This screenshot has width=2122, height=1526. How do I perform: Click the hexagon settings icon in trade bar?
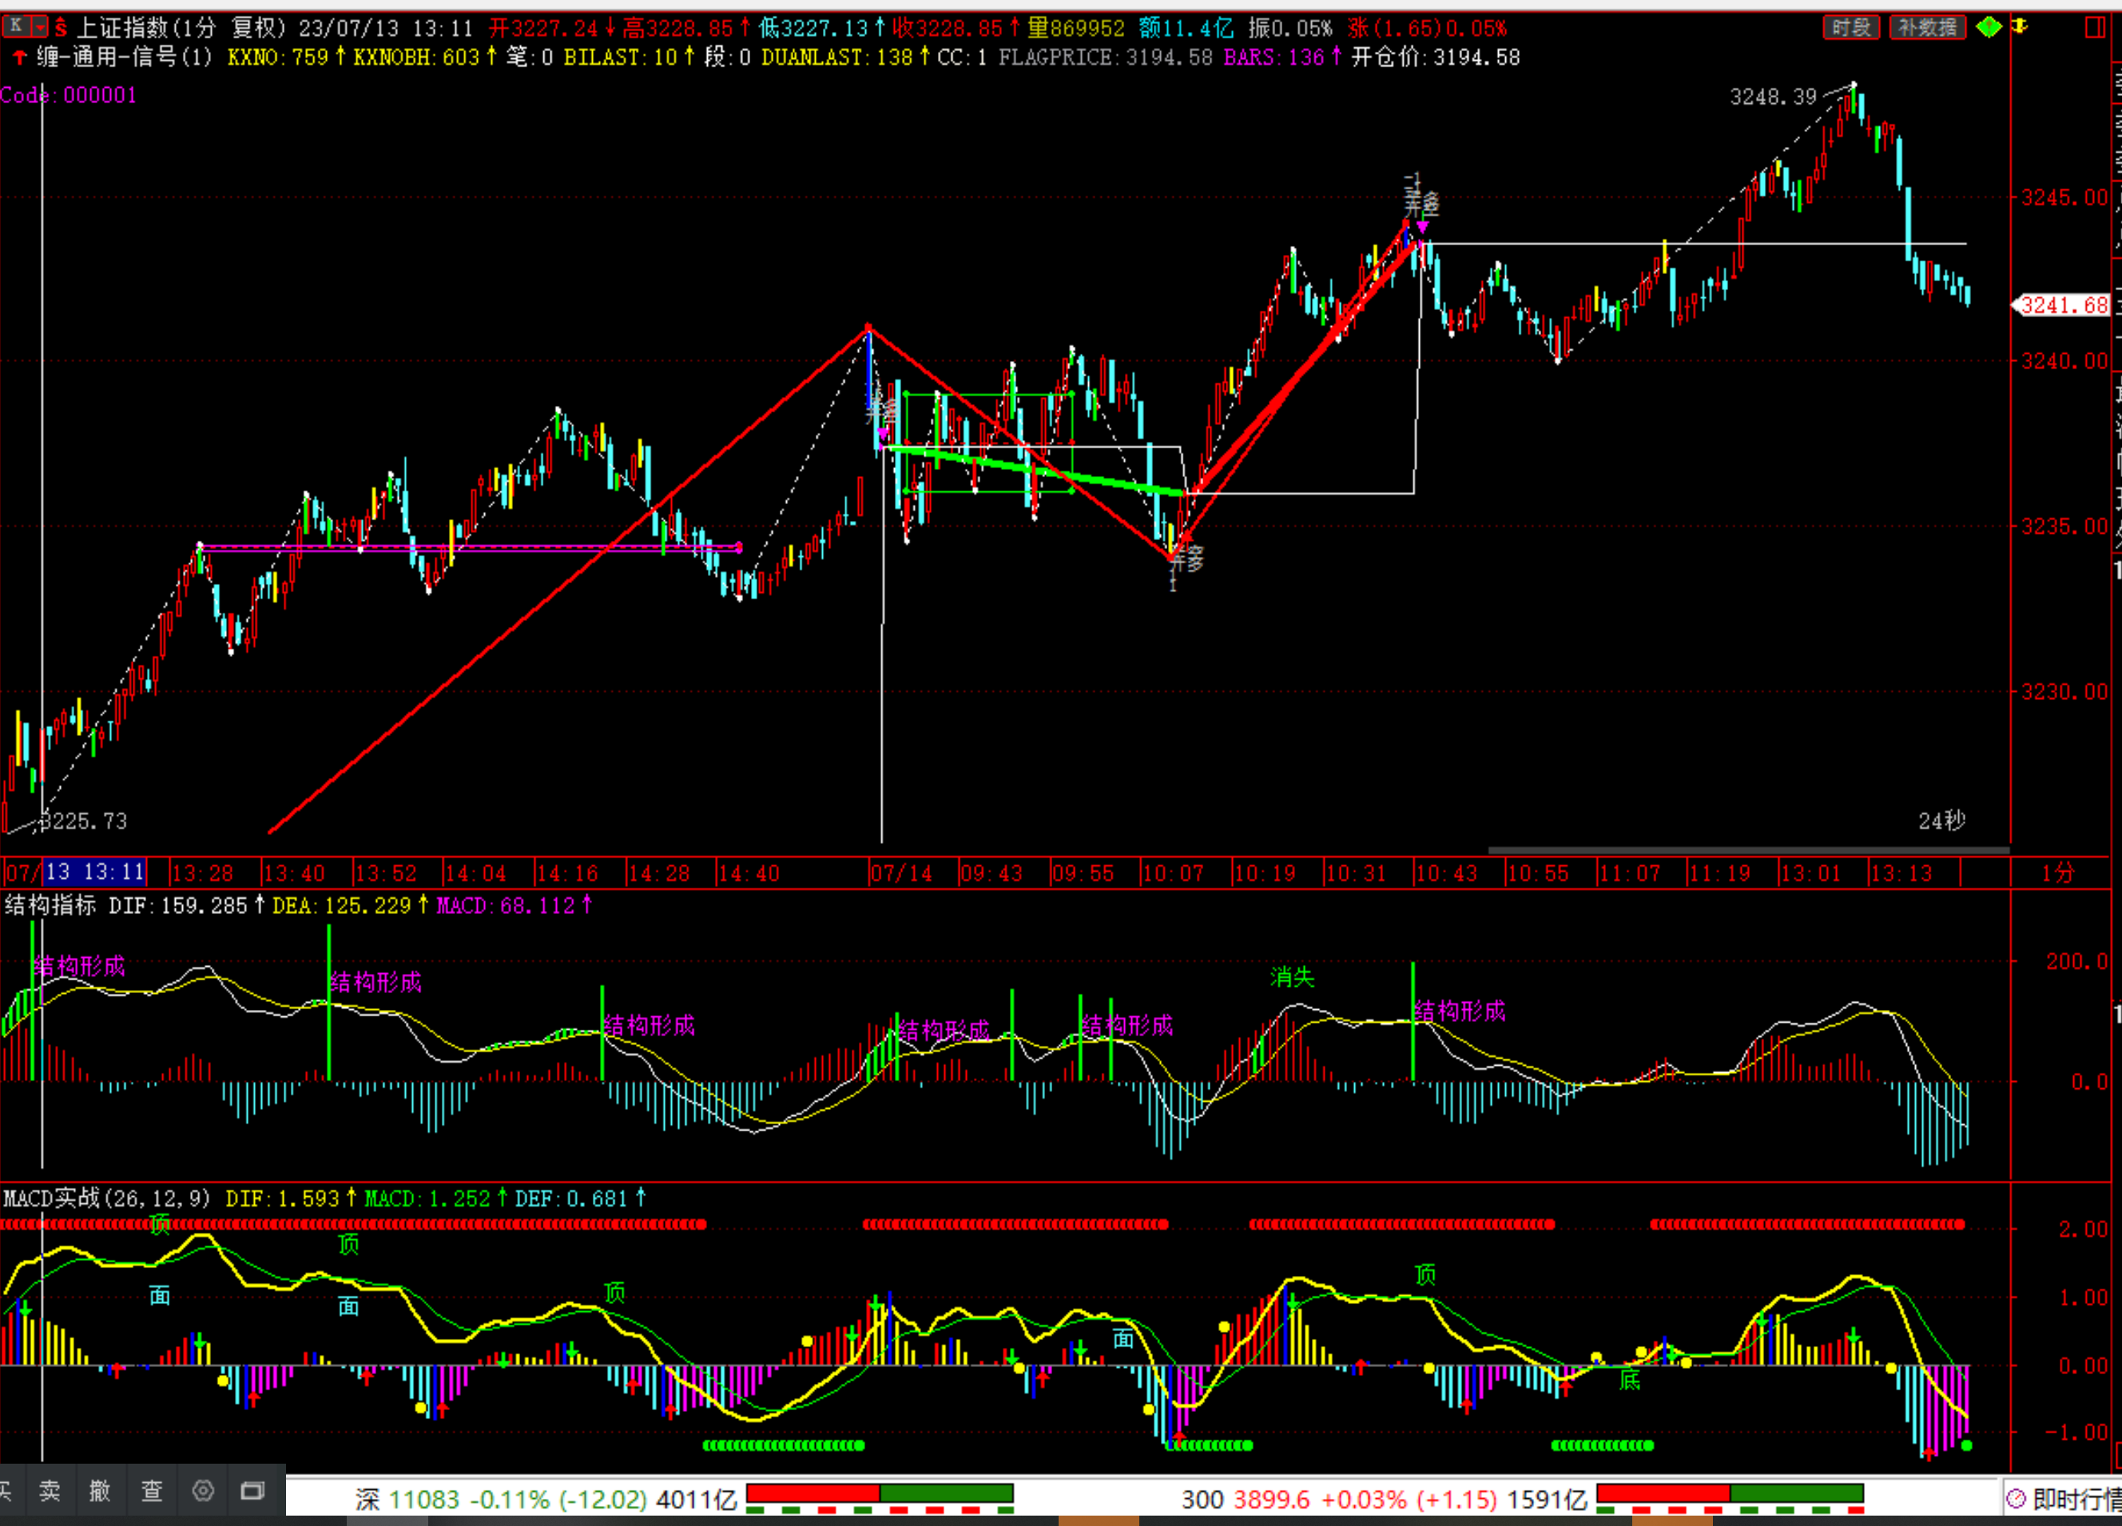(x=203, y=1490)
